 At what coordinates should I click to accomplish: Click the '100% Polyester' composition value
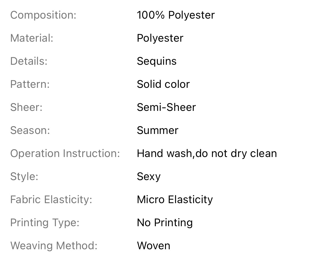(x=176, y=15)
